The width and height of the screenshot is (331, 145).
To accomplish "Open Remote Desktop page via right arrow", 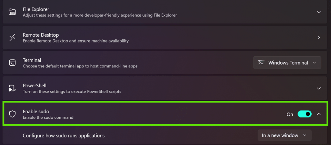I will 319,38.
